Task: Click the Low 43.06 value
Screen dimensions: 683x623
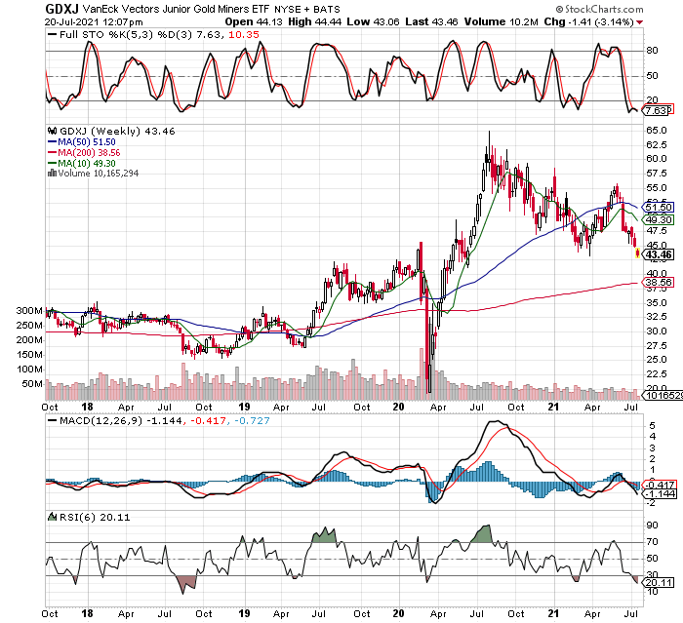Action: tap(373, 21)
